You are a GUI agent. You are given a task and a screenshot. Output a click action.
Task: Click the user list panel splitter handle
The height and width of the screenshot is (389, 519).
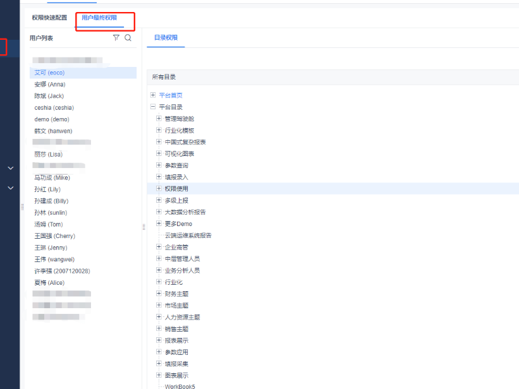point(144,227)
